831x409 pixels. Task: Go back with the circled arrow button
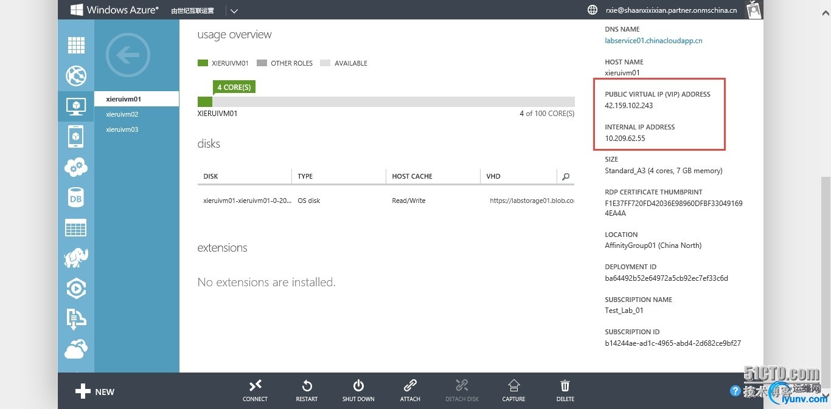[x=128, y=56]
